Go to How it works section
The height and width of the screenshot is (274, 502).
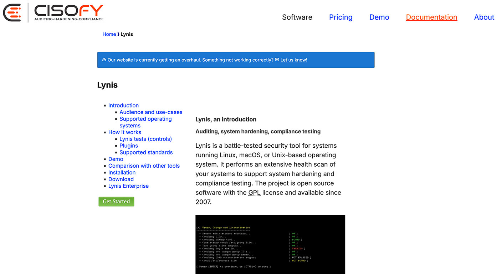(125, 132)
